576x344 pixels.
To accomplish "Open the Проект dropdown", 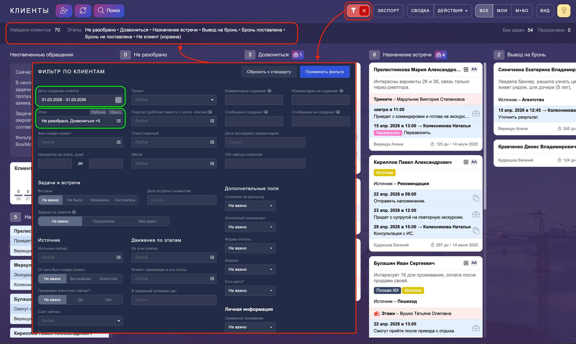I will tap(174, 100).
